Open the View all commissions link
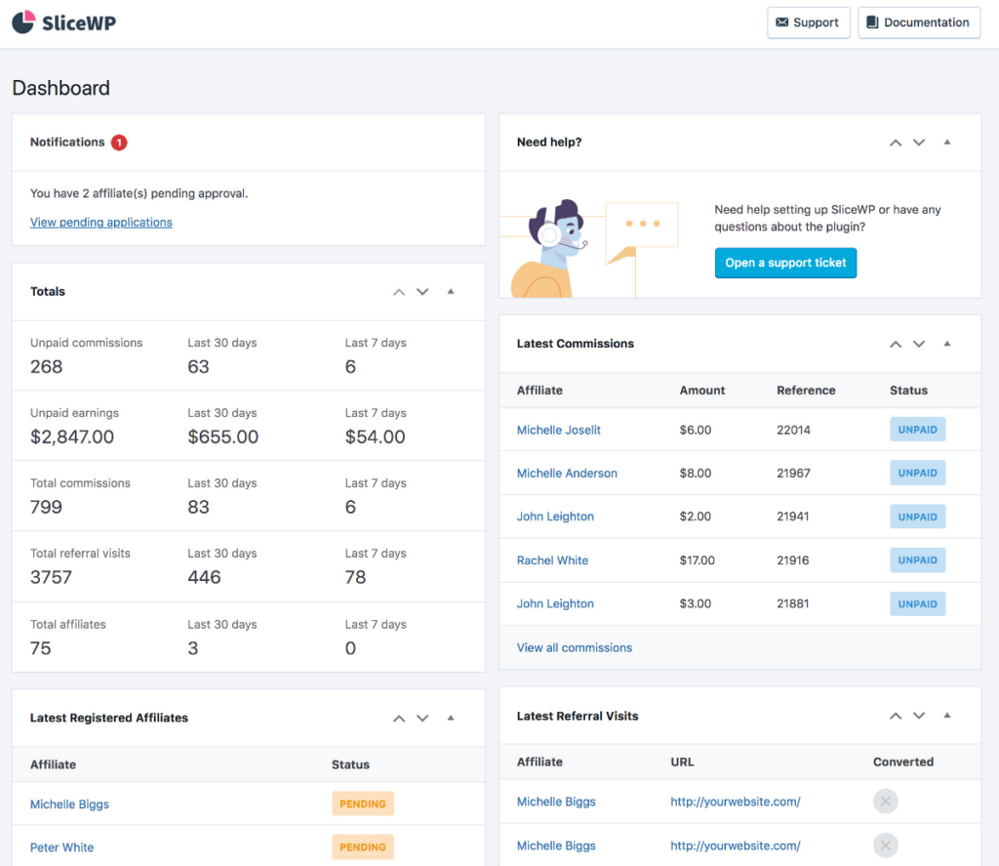 (574, 647)
